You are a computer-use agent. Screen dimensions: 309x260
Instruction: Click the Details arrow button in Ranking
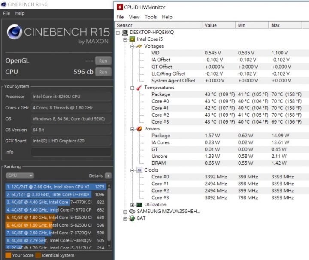(x=108, y=175)
